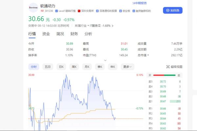Open the 更多 chart period dropdown

tap(127, 67)
